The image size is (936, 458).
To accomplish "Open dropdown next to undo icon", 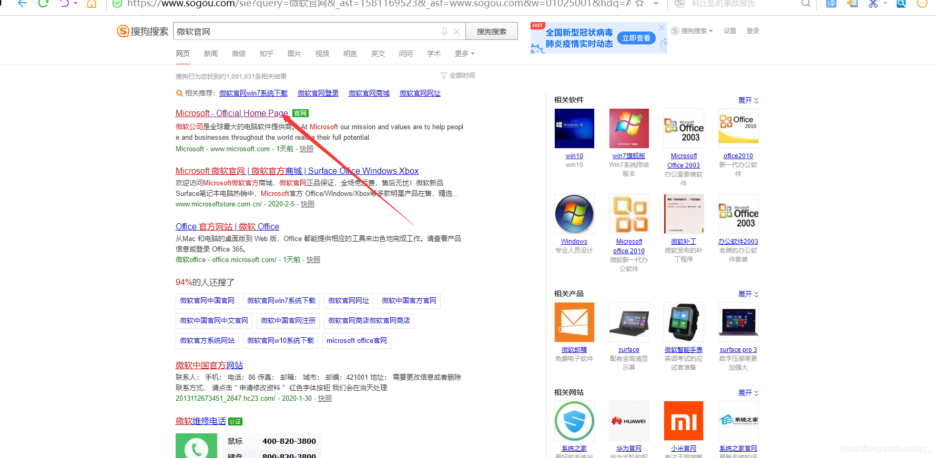I will (x=76, y=4).
